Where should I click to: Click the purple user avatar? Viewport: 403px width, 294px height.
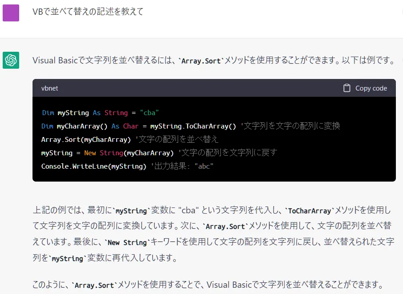[11, 13]
